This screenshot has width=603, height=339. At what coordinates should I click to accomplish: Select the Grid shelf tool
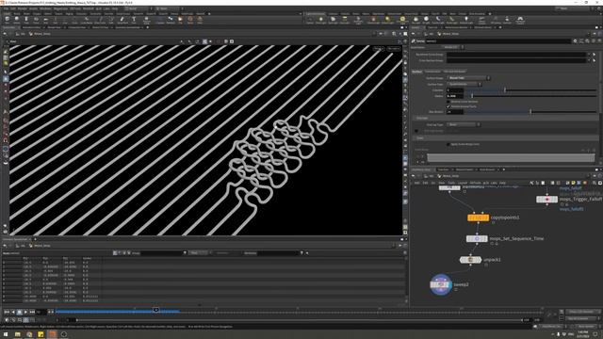(x=45, y=20)
